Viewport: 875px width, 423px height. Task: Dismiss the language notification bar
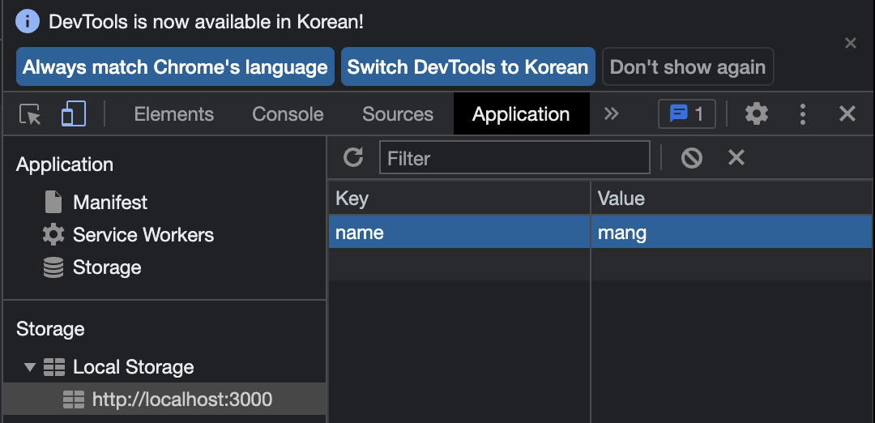pyautogui.click(x=851, y=43)
